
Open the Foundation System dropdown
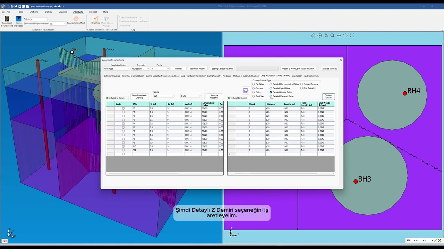tap(116, 68)
